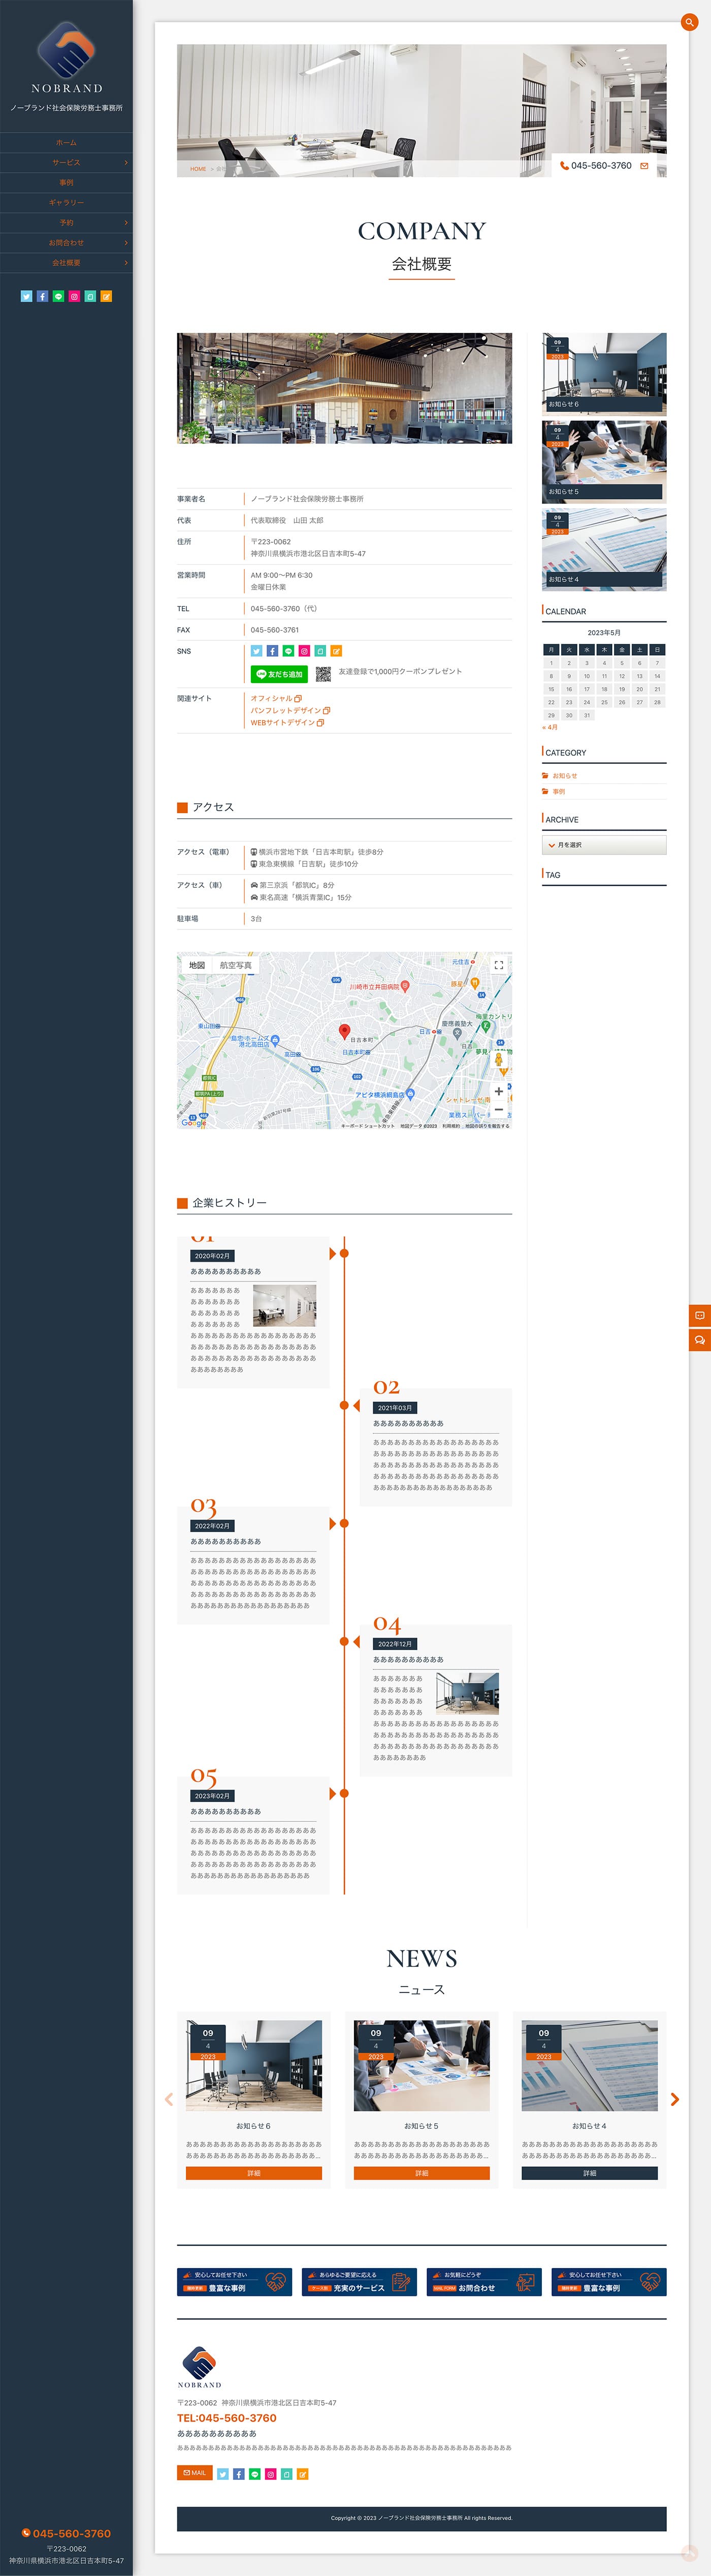Click the footer Facebook icon
The height and width of the screenshot is (2576, 711).
tap(239, 2474)
